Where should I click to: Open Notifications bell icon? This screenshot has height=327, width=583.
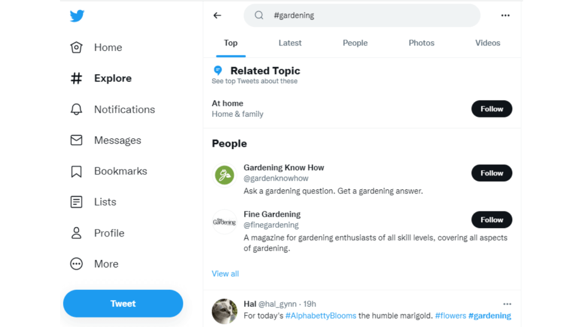point(76,109)
